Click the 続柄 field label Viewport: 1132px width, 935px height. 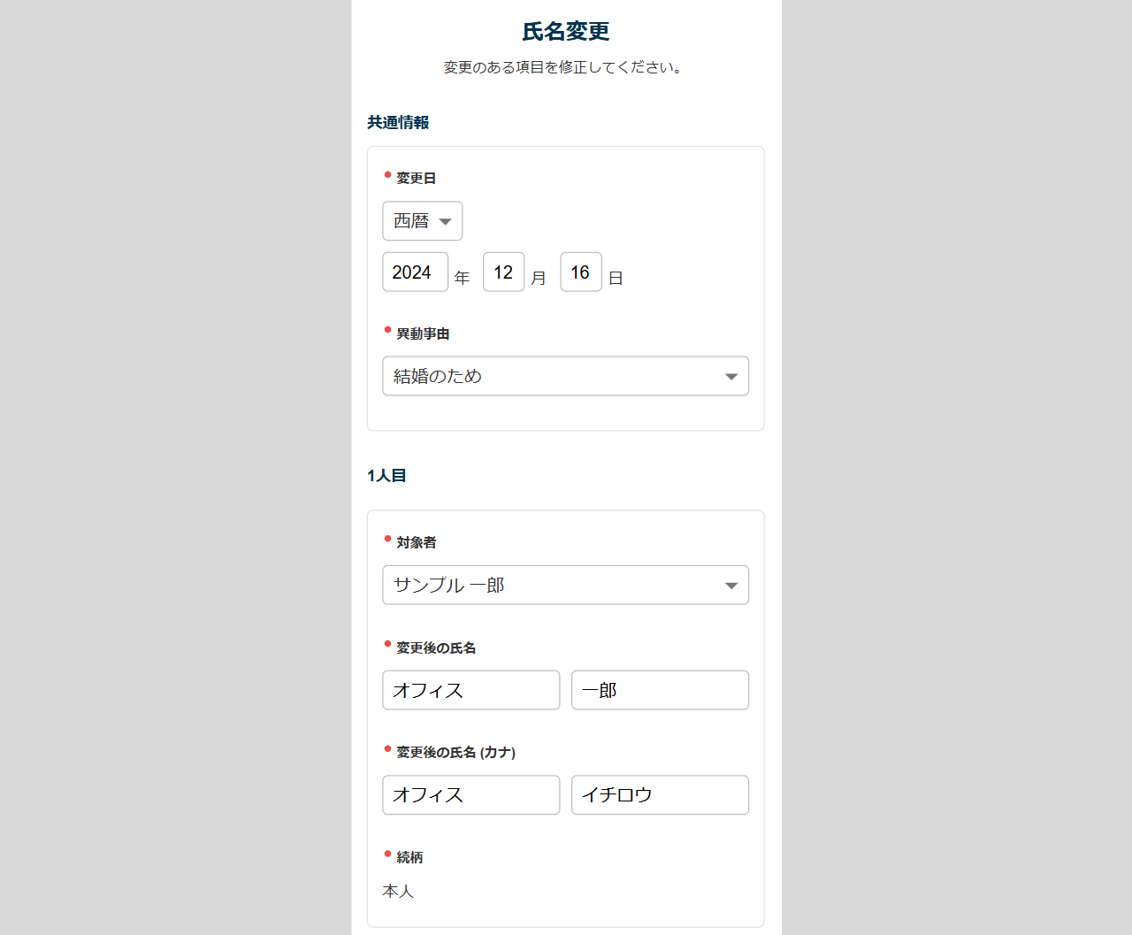coord(409,857)
